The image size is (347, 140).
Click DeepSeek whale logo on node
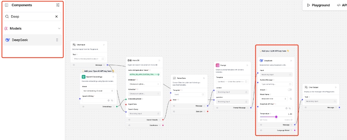261,61
